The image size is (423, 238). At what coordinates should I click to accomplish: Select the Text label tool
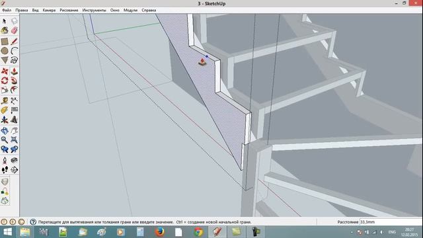[14, 110]
